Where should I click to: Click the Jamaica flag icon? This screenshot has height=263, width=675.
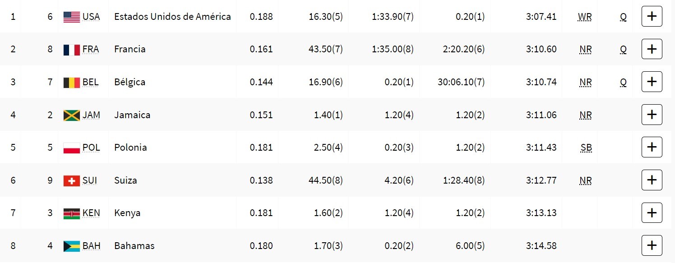71,115
